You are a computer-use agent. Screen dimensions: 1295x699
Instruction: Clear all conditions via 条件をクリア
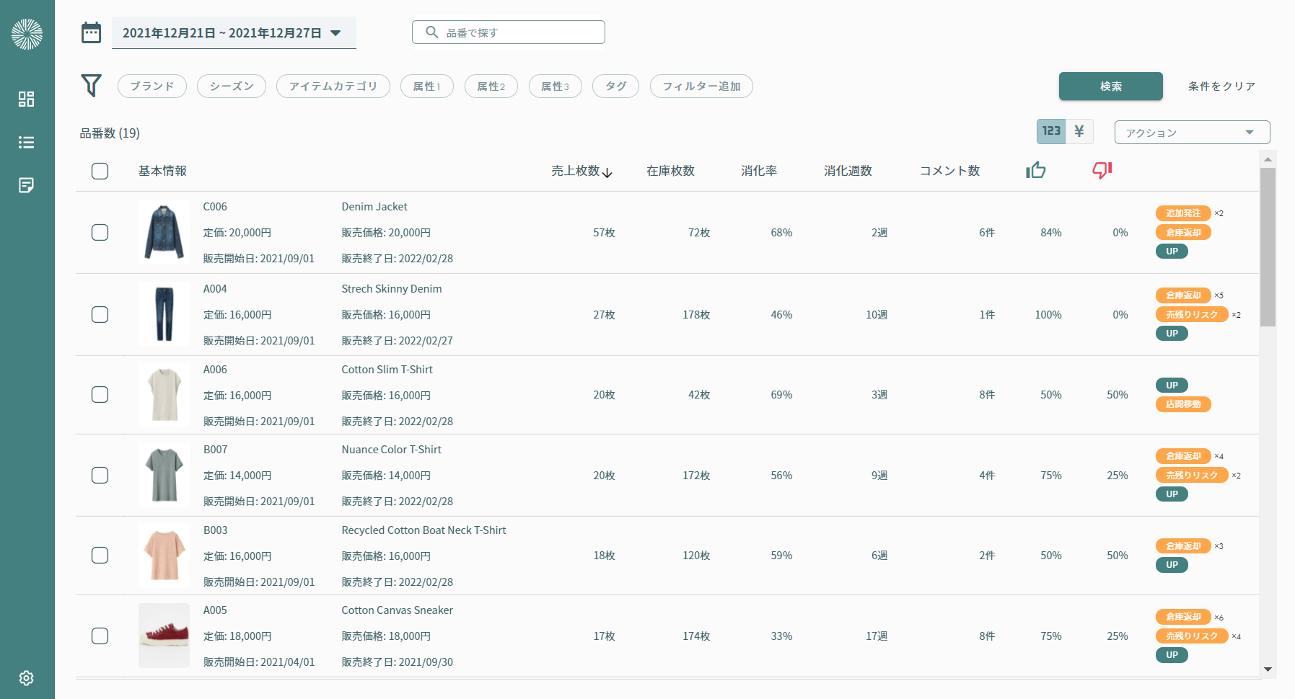(1221, 86)
